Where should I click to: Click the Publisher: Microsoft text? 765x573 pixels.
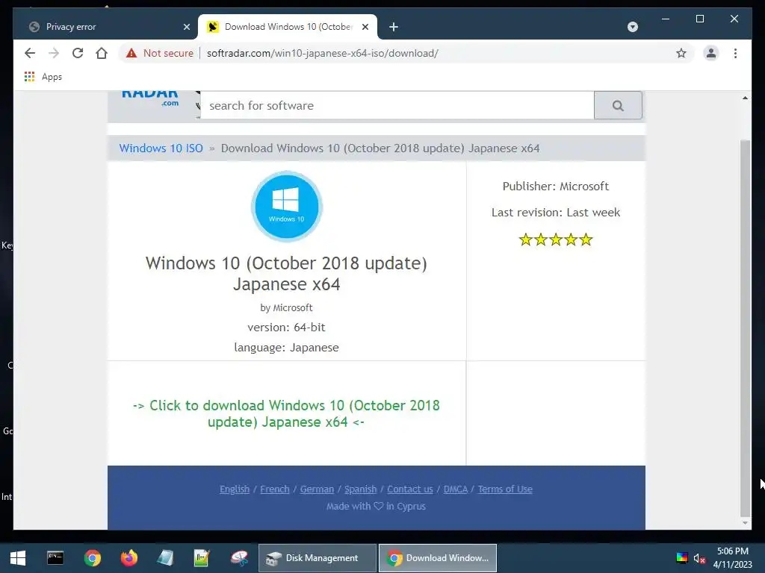(556, 186)
